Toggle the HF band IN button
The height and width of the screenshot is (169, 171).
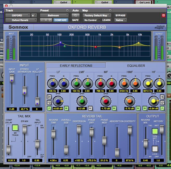(x=144, y=108)
